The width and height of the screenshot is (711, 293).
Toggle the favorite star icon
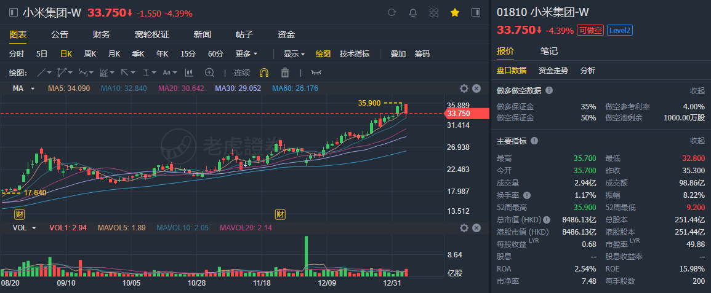[455, 13]
